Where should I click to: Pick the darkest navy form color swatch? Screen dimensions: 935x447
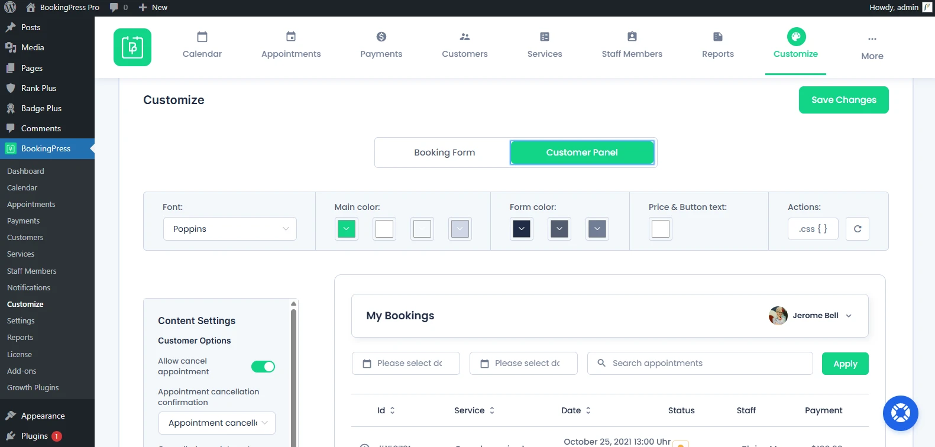[x=522, y=229]
